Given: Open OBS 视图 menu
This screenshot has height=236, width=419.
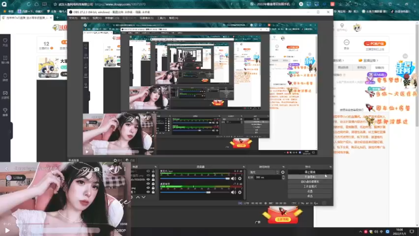Looking at the screenshot, I should pos(97,18).
